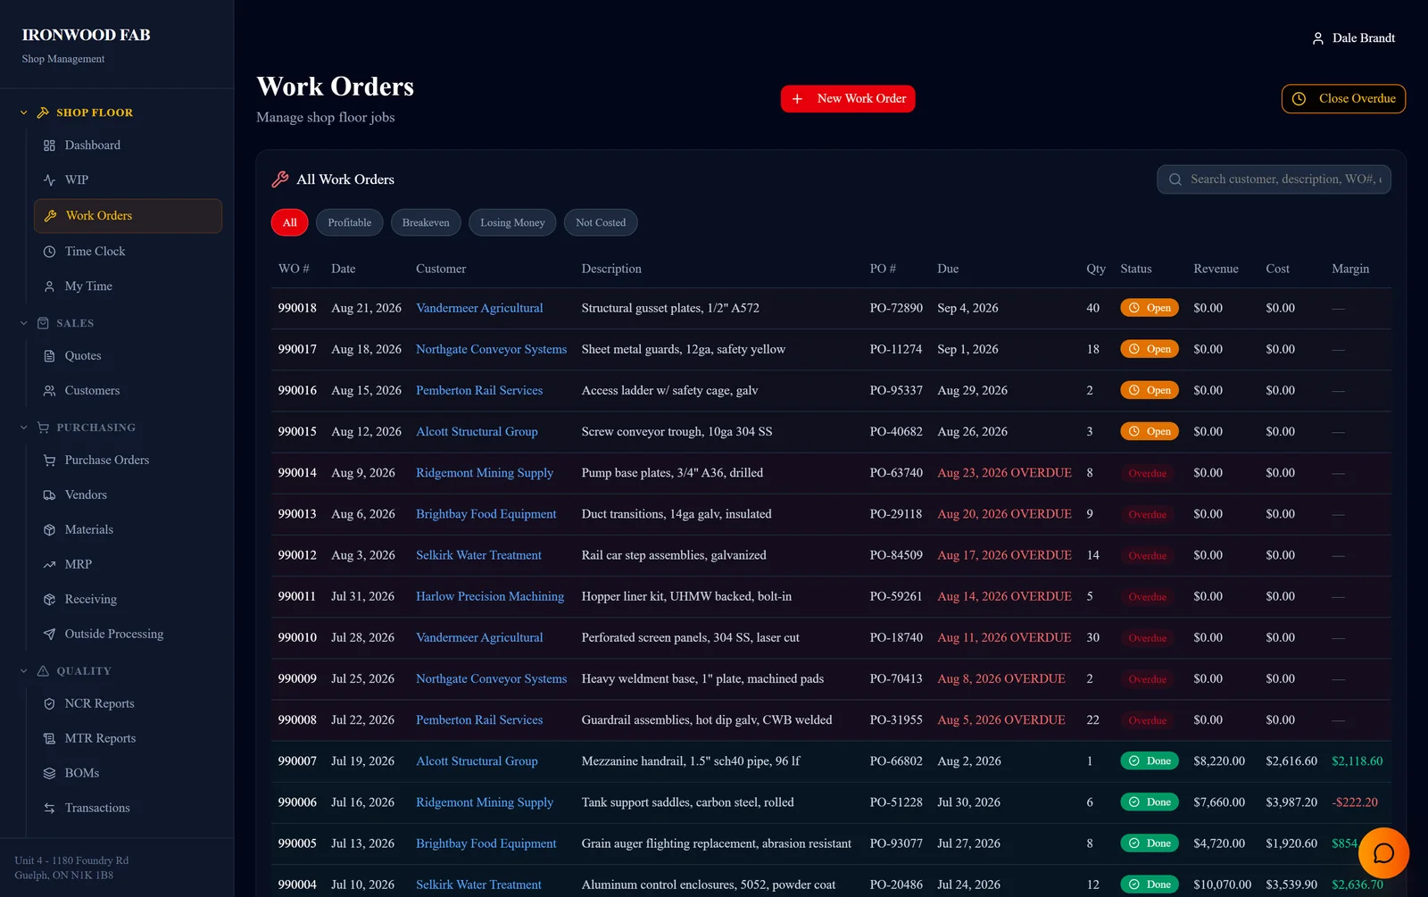Click the Materials box icon

click(x=49, y=530)
